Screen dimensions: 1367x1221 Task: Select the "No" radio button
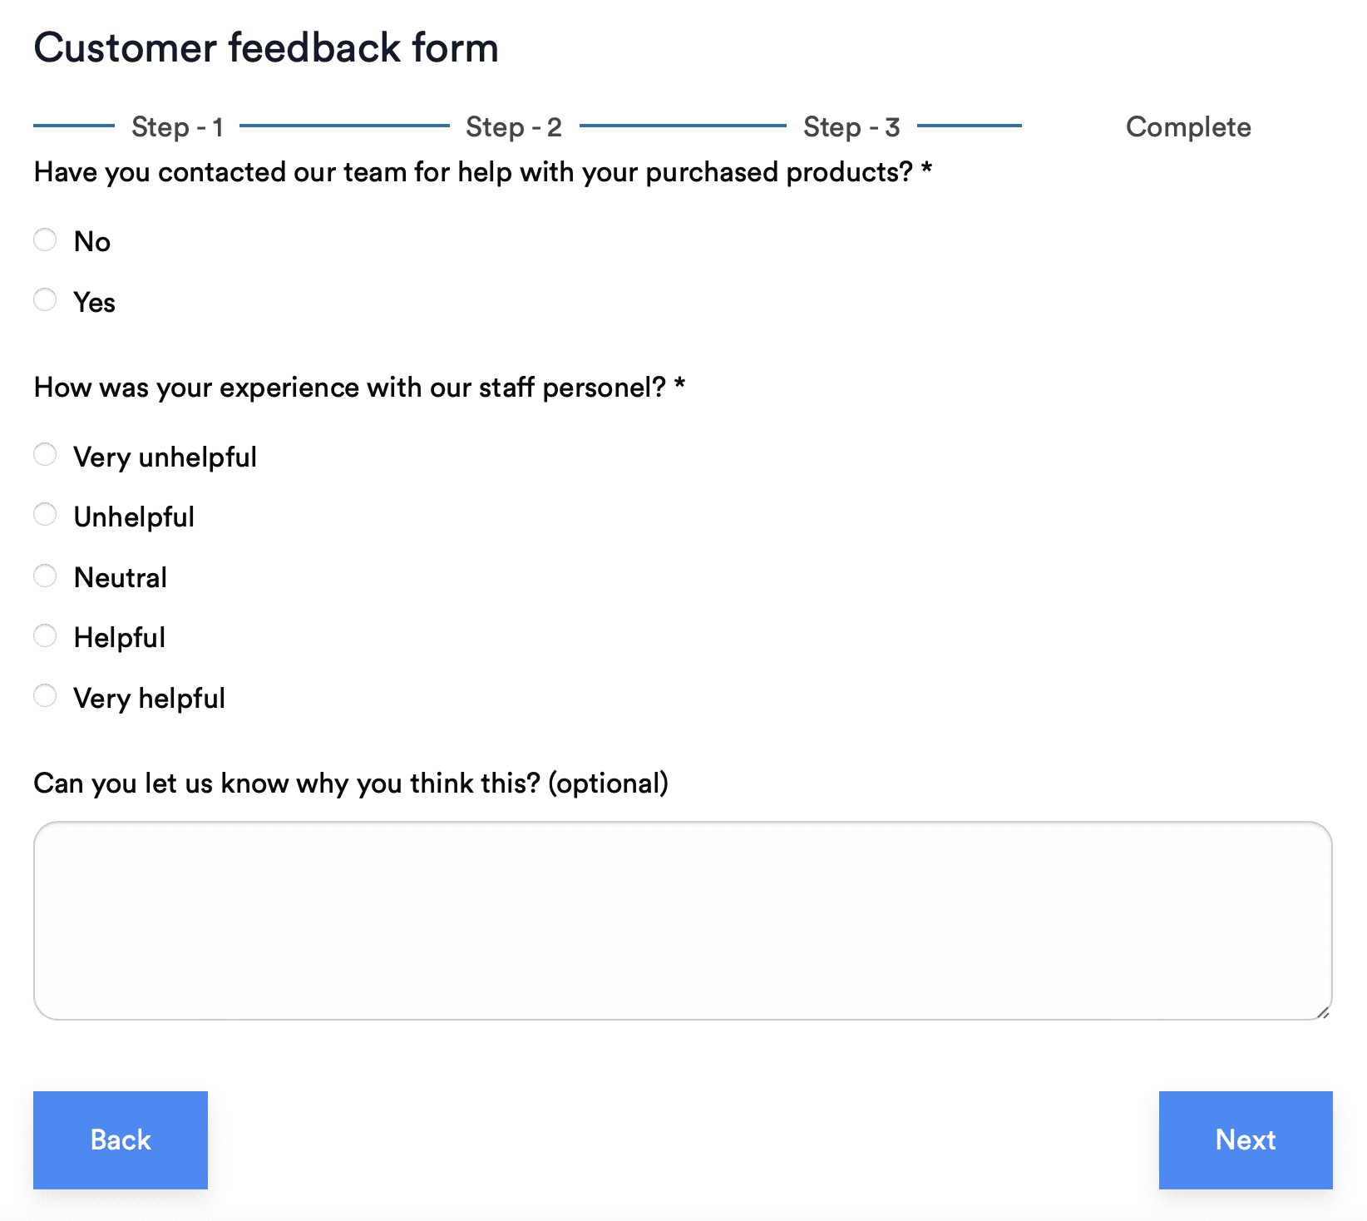(45, 240)
